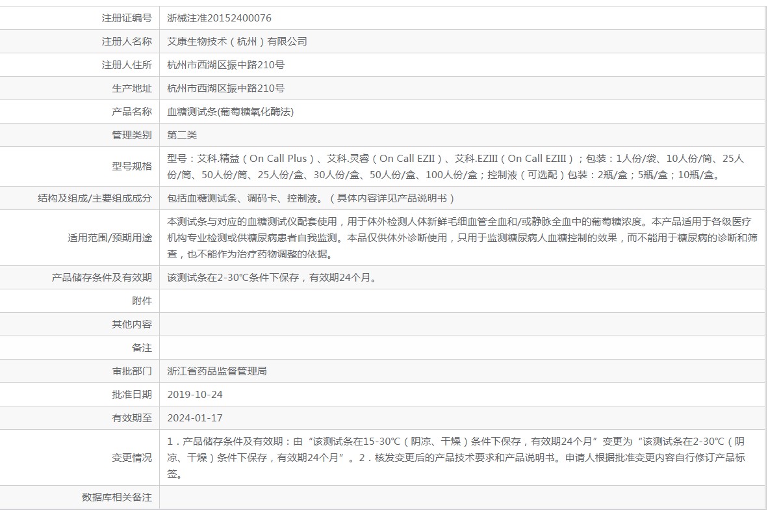
Task: Click the 生产地址 address value
Action: [226, 88]
